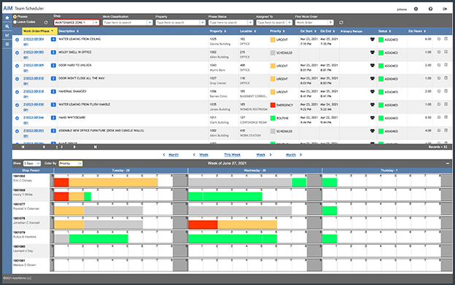The height and width of the screenshot is (285, 455).
Task: Click phase count badge on WATER LEAKING FROM FLUSH HANDLE
Action: (53, 104)
